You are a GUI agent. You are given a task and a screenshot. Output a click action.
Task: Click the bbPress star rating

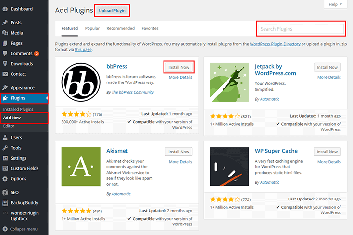click(76, 114)
